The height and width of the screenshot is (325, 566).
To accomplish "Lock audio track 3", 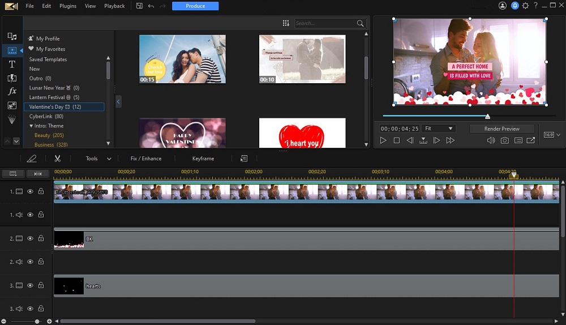I will tap(41, 309).
